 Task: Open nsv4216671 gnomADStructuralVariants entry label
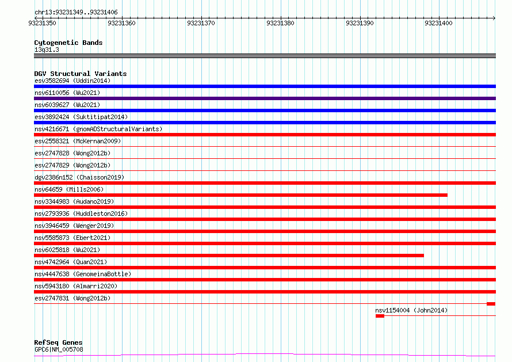pos(98,129)
